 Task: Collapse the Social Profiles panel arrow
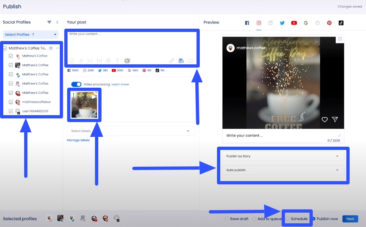pos(57,22)
